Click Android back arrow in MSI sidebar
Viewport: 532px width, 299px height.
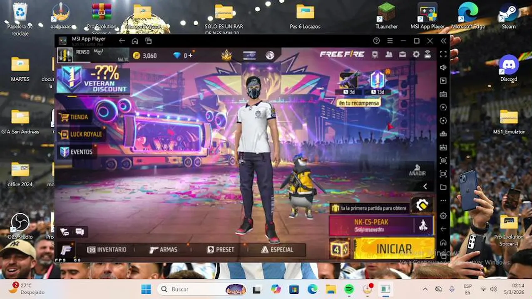[x=443, y=229]
